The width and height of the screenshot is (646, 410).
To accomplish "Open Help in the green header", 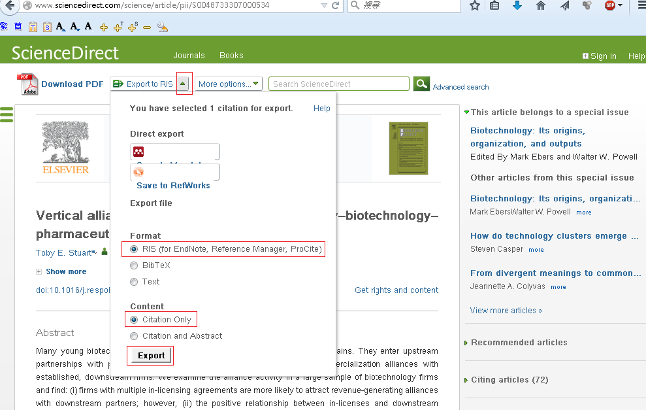I will (x=636, y=56).
